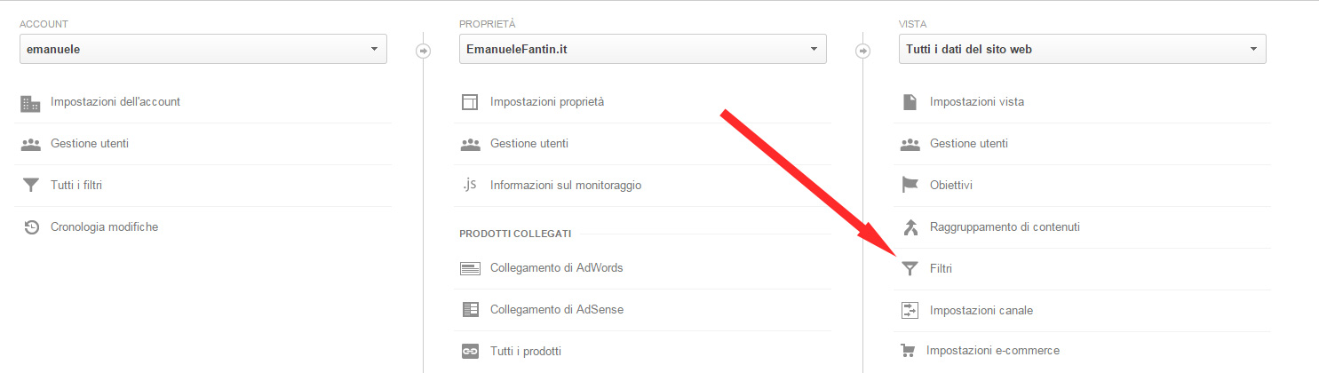
Task: Open the emanuele account dropdown
Action: [203, 50]
